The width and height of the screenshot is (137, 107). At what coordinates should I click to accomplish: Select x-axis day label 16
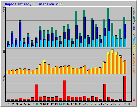[x=68, y=104]
